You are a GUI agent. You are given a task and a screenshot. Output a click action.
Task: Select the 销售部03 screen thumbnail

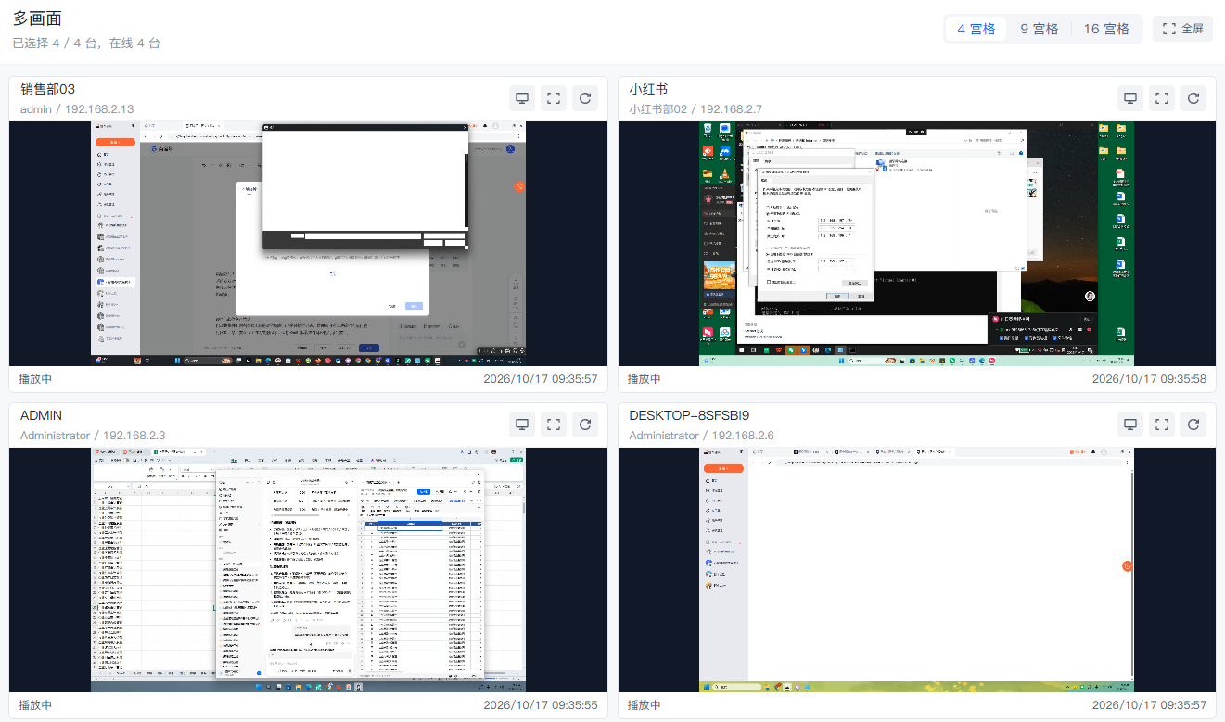click(x=308, y=244)
